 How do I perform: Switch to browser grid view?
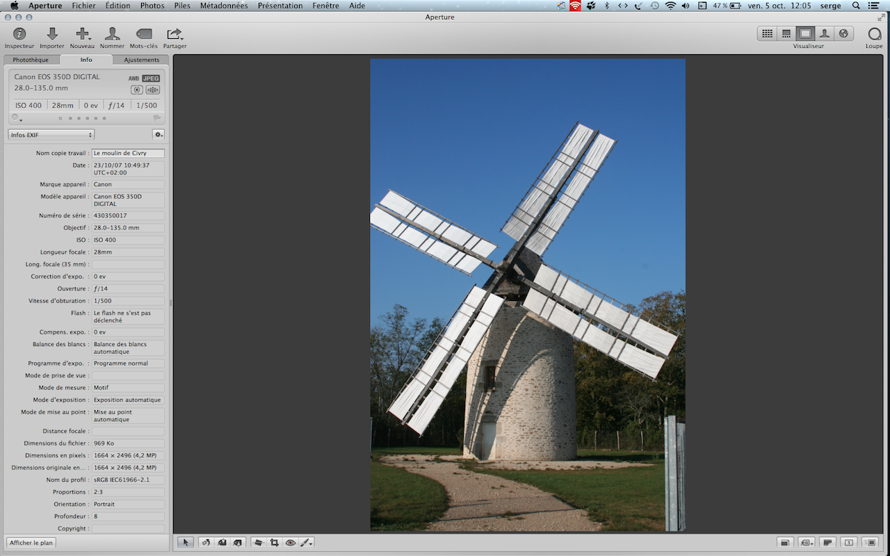(x=767, y=33)
